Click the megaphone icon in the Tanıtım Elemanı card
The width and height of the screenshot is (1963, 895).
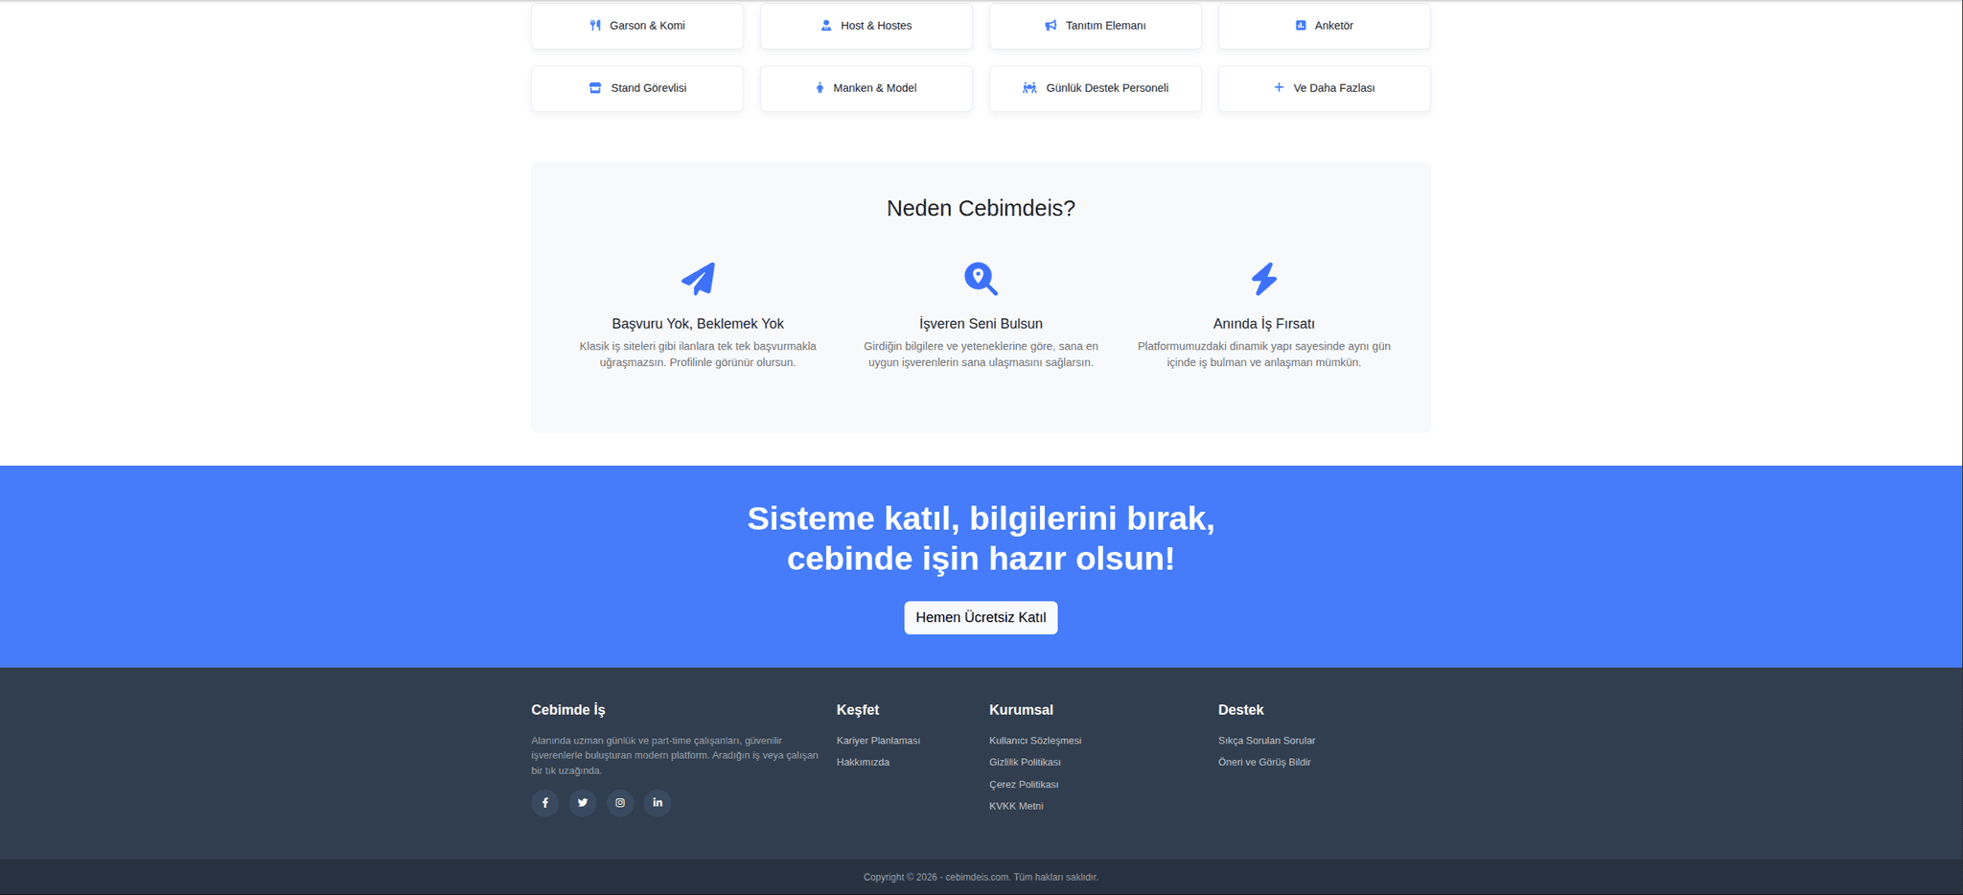pyautogui.click(x=1051, y=26)
